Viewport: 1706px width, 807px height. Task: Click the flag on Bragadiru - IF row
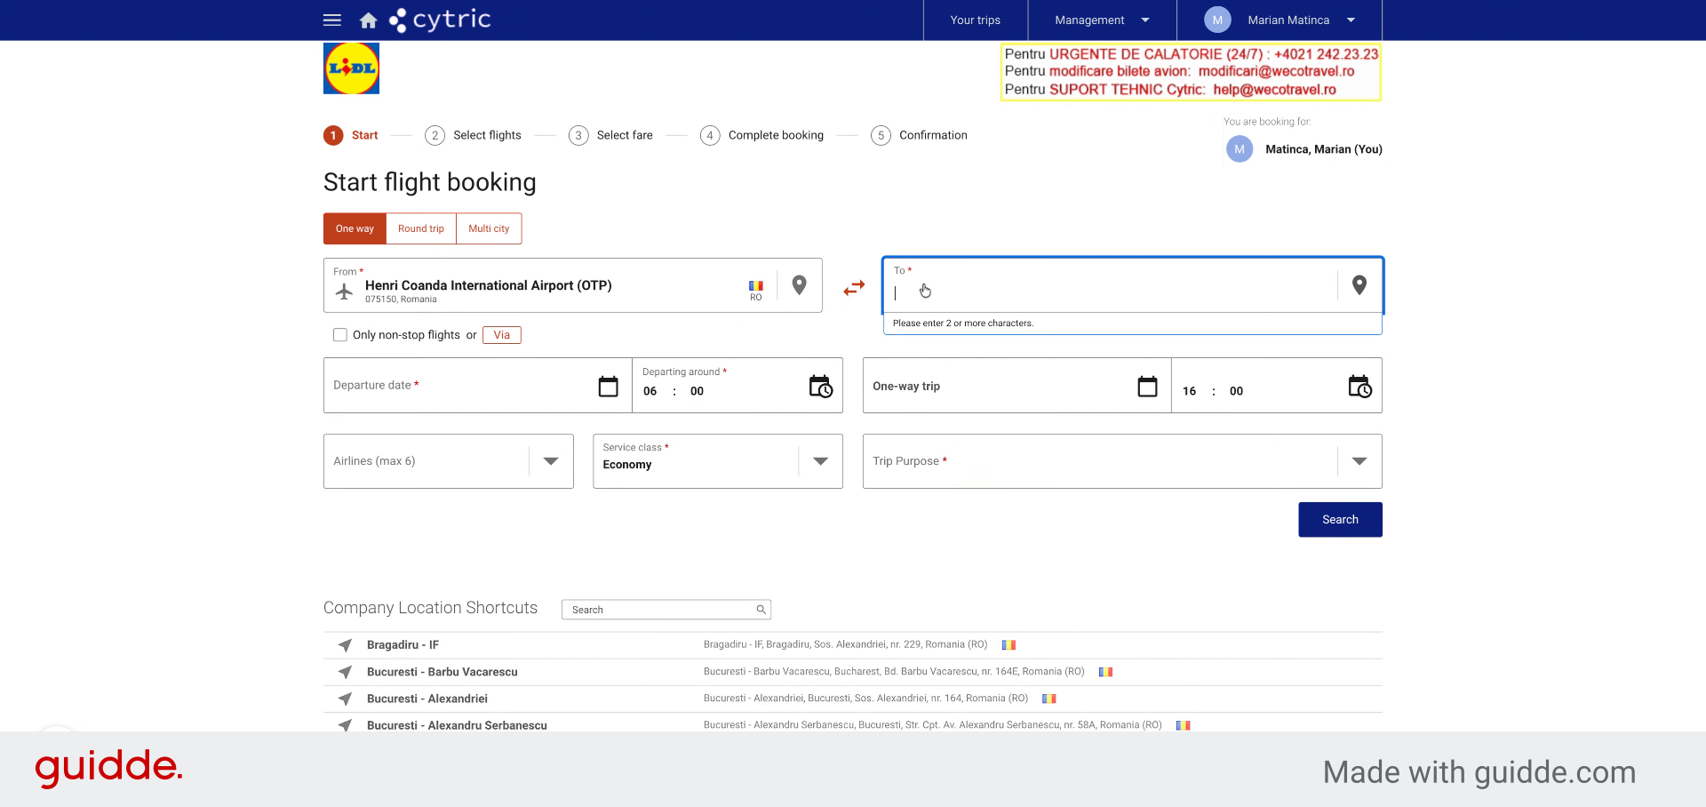[1008, 645]
